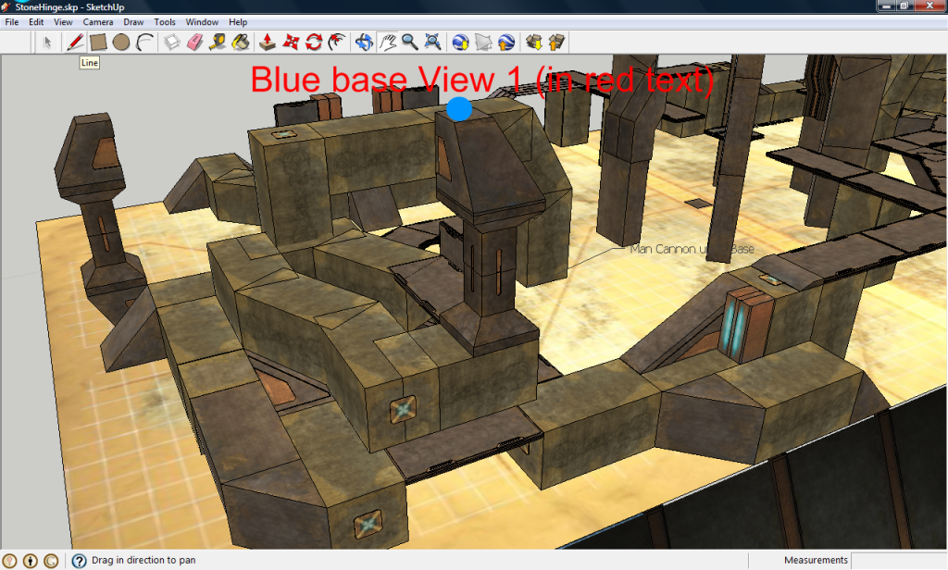This screenshot has width=948, height=570.
Task: Click the 'StoneHinge.skp - SketchUp' window title
Action: point(69,7)
